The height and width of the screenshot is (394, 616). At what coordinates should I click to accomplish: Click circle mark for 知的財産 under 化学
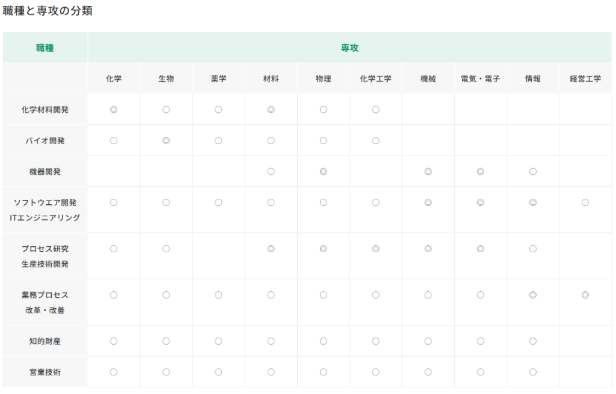pyautogui.click(x=114, y=341)
